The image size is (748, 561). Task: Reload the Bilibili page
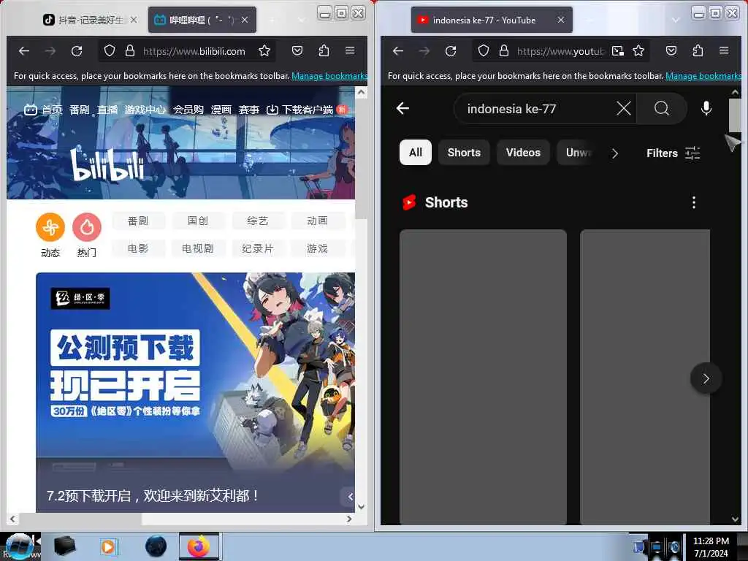point(77,50)
